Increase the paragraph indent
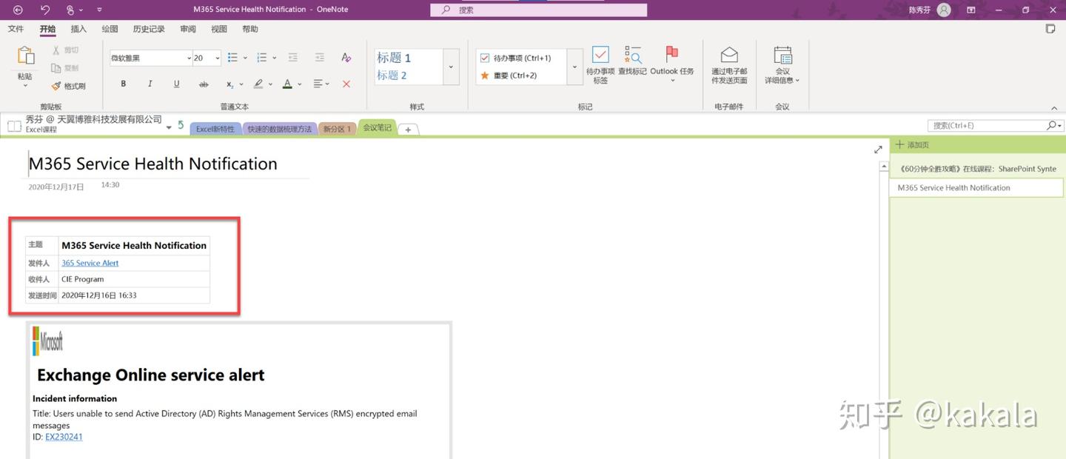Image resolution: width=1066 pixels, height=459 pixels. click(320, 58)
